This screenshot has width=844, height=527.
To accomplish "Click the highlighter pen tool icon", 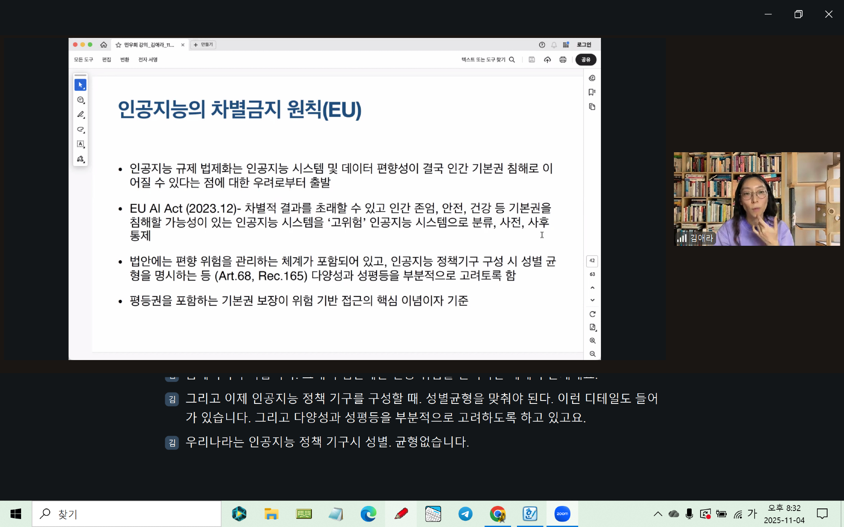I will 80,115.
